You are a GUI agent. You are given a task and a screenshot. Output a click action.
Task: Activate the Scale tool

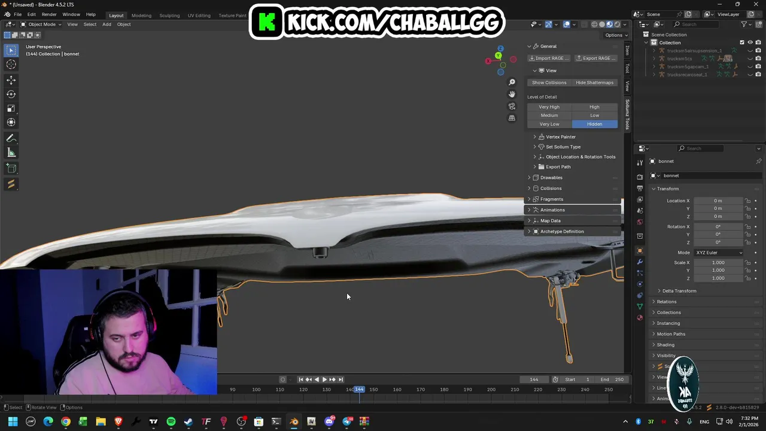click(x=11, y=108)
